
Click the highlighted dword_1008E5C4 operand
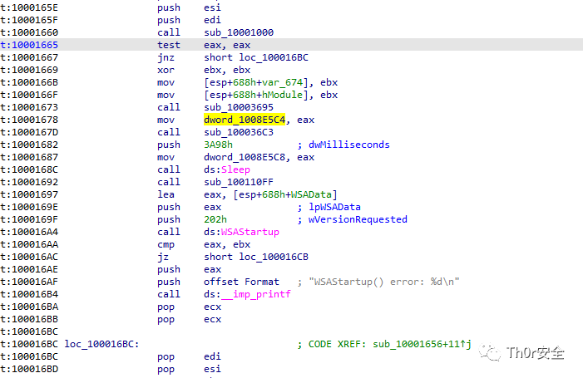coord(245,120)
